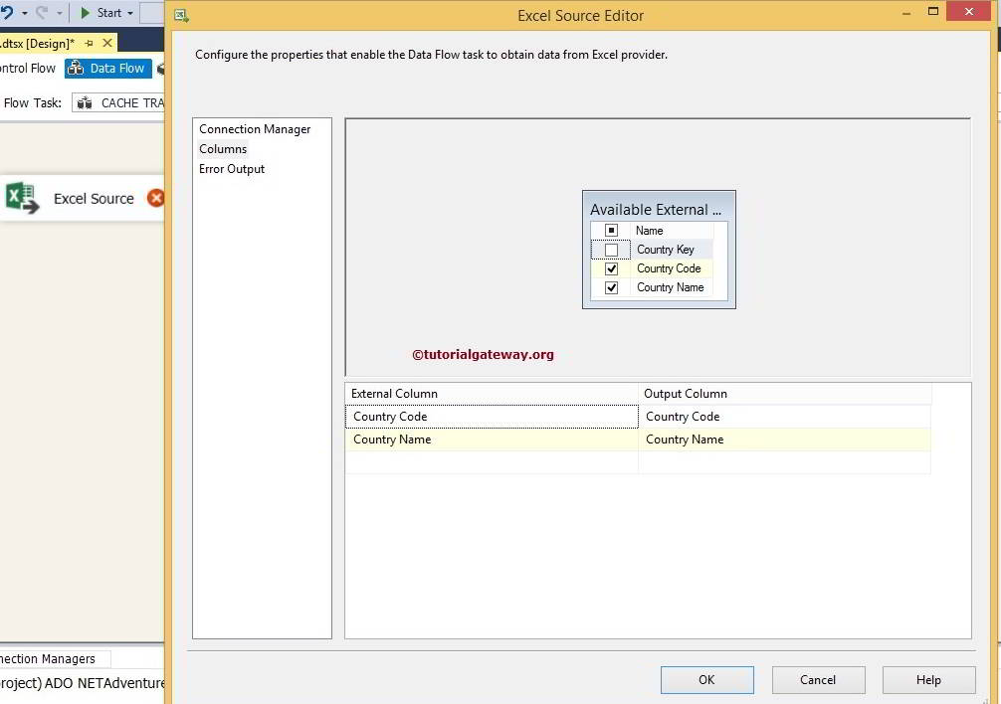This screenshot has width=1001, height=704.
Task: Click the pin icon on the dtsx tab
Action: pos(89,44)
